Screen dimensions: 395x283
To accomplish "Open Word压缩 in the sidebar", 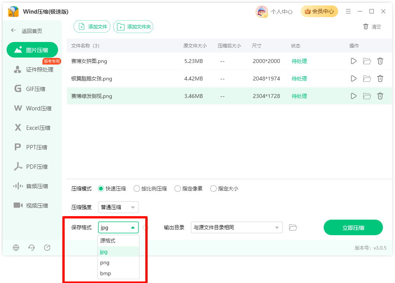I will (x=33, y=108).
